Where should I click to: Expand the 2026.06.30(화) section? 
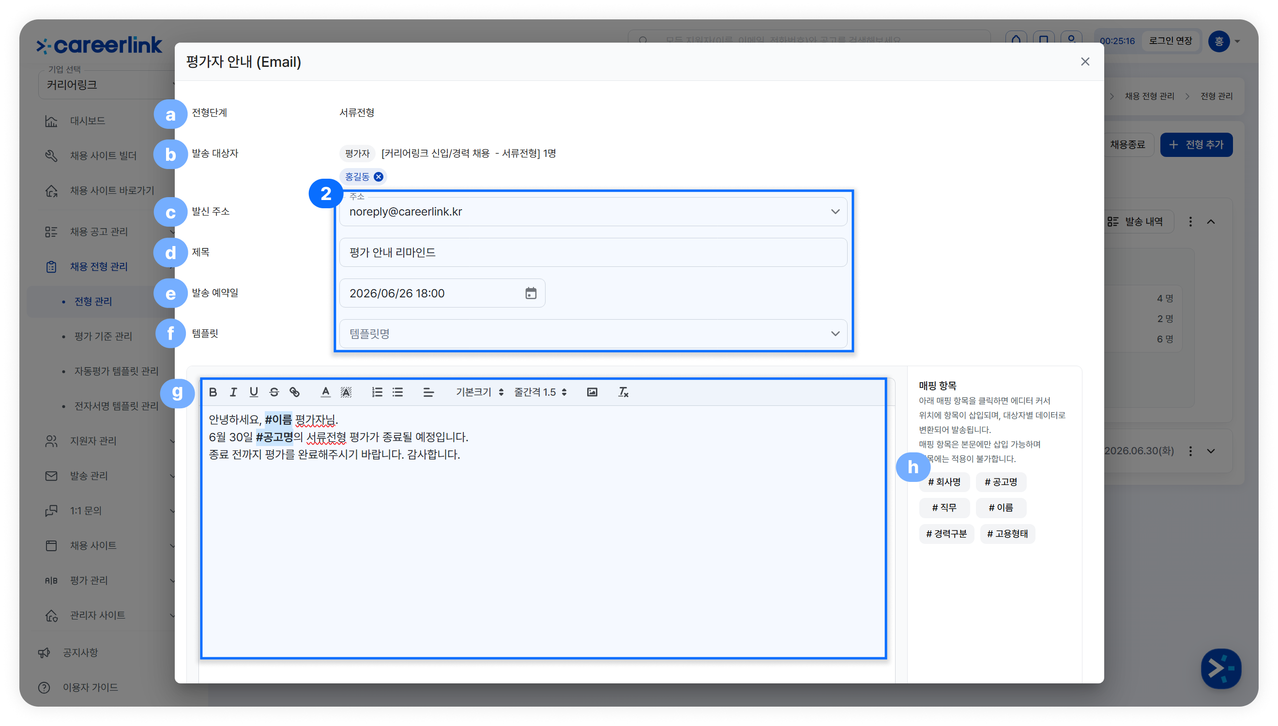pos(1211,451)
